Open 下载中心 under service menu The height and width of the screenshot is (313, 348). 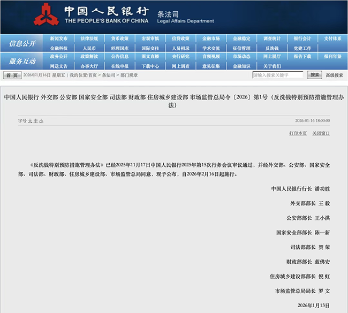pos(150,66)
